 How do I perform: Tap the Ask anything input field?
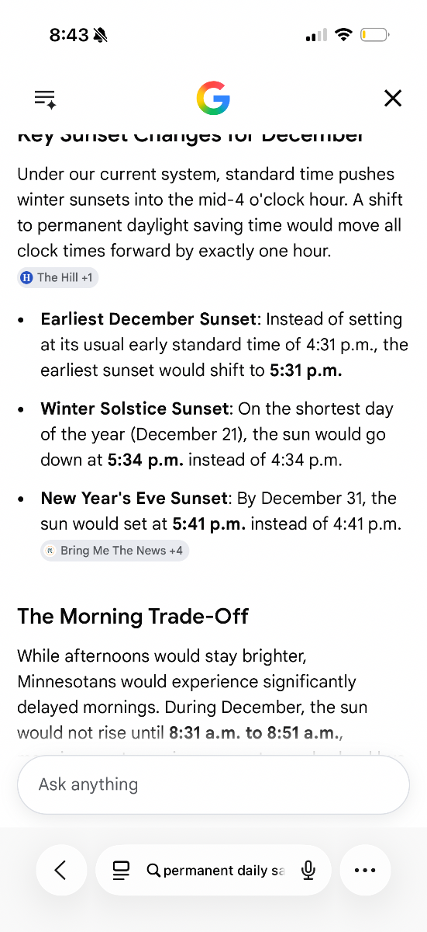tap(213, 784)
